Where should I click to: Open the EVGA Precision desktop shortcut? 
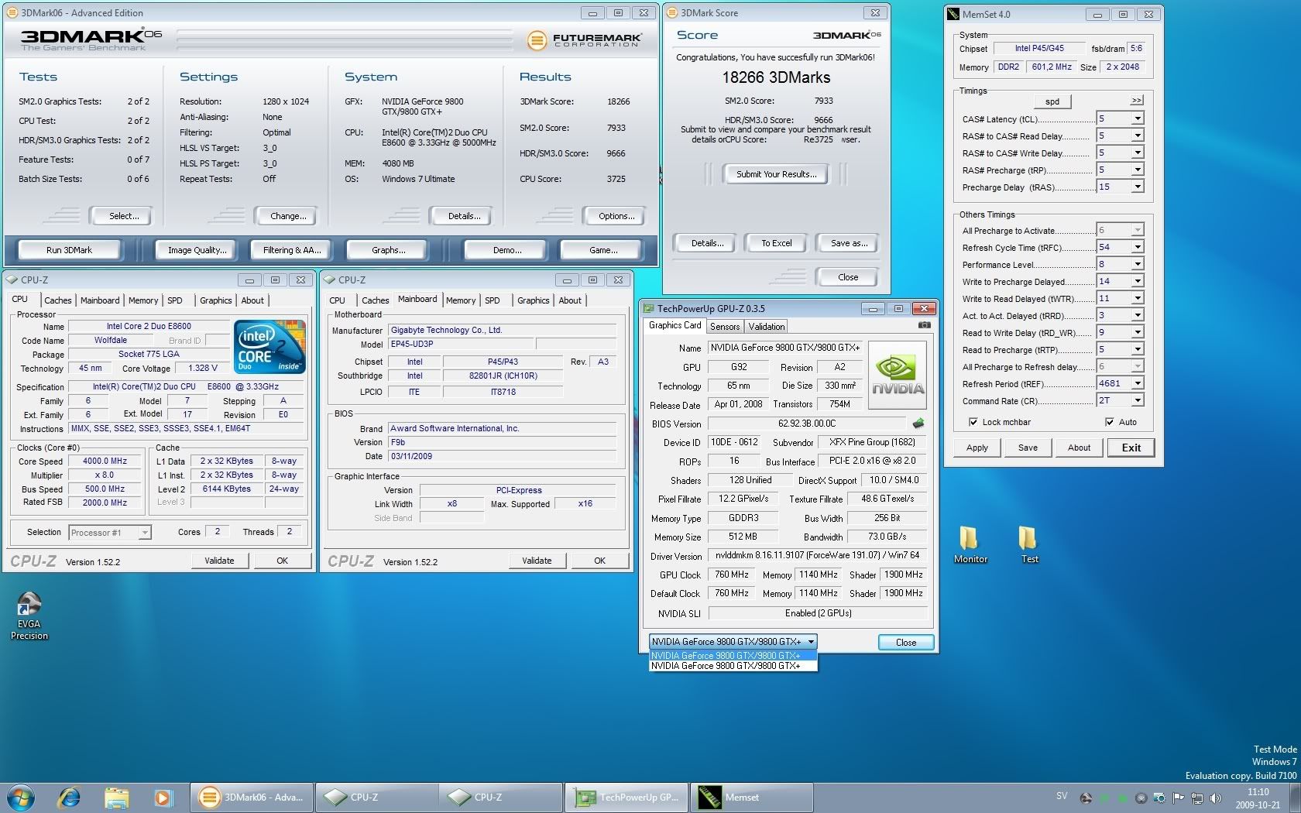[29, 616]
